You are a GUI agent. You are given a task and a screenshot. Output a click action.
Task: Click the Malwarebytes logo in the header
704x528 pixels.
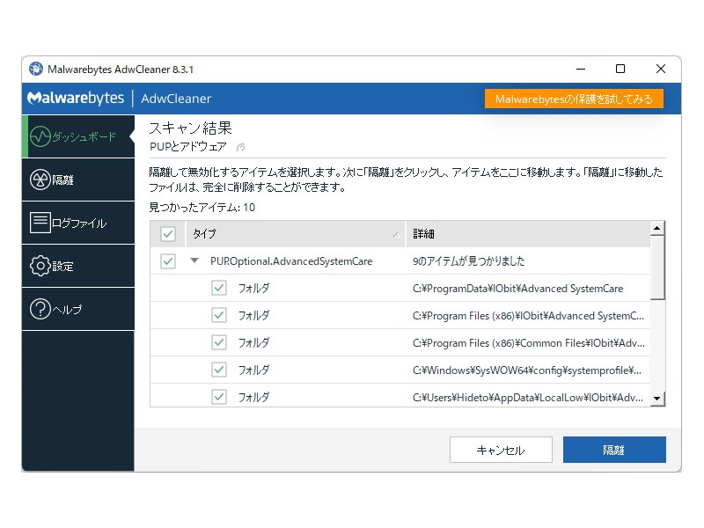[x=76, y=99]
